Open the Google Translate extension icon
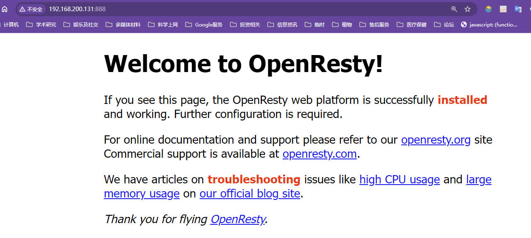 pos(518,9)
